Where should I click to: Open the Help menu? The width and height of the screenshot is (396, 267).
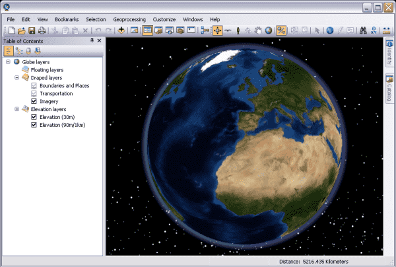coord(215,19)
